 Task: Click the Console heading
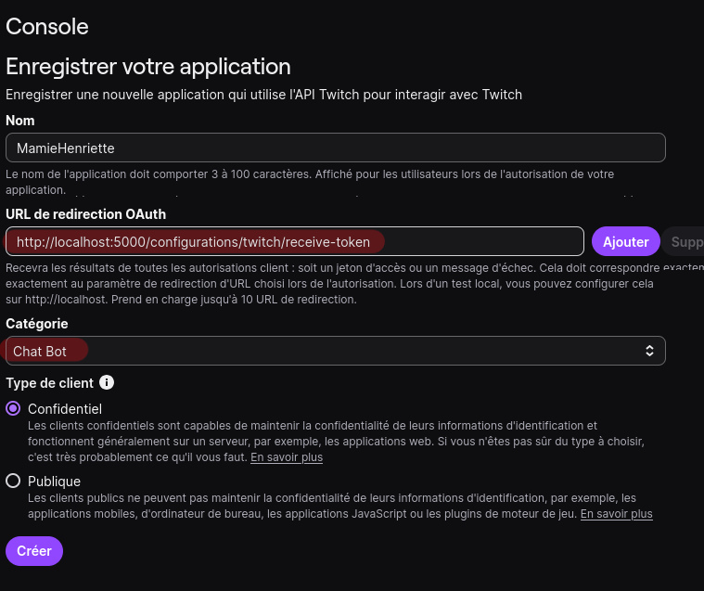47,26
